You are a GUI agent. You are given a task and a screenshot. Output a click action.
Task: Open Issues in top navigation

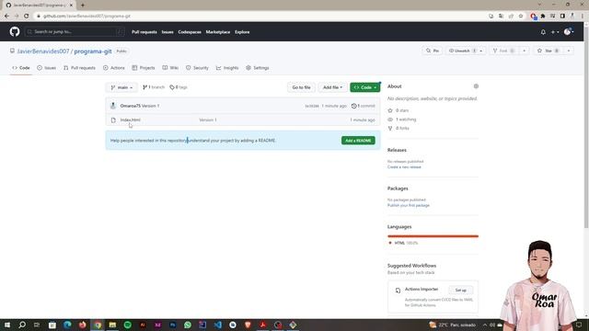coord(167,32)
